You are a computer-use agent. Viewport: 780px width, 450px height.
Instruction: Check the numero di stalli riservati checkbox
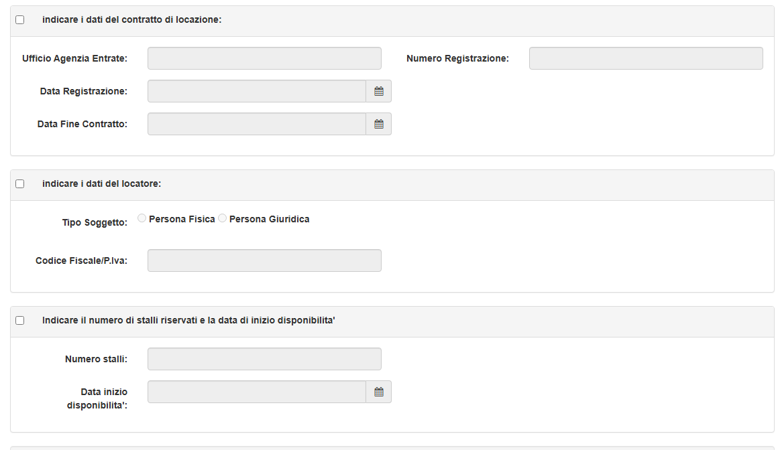[20, 321]
